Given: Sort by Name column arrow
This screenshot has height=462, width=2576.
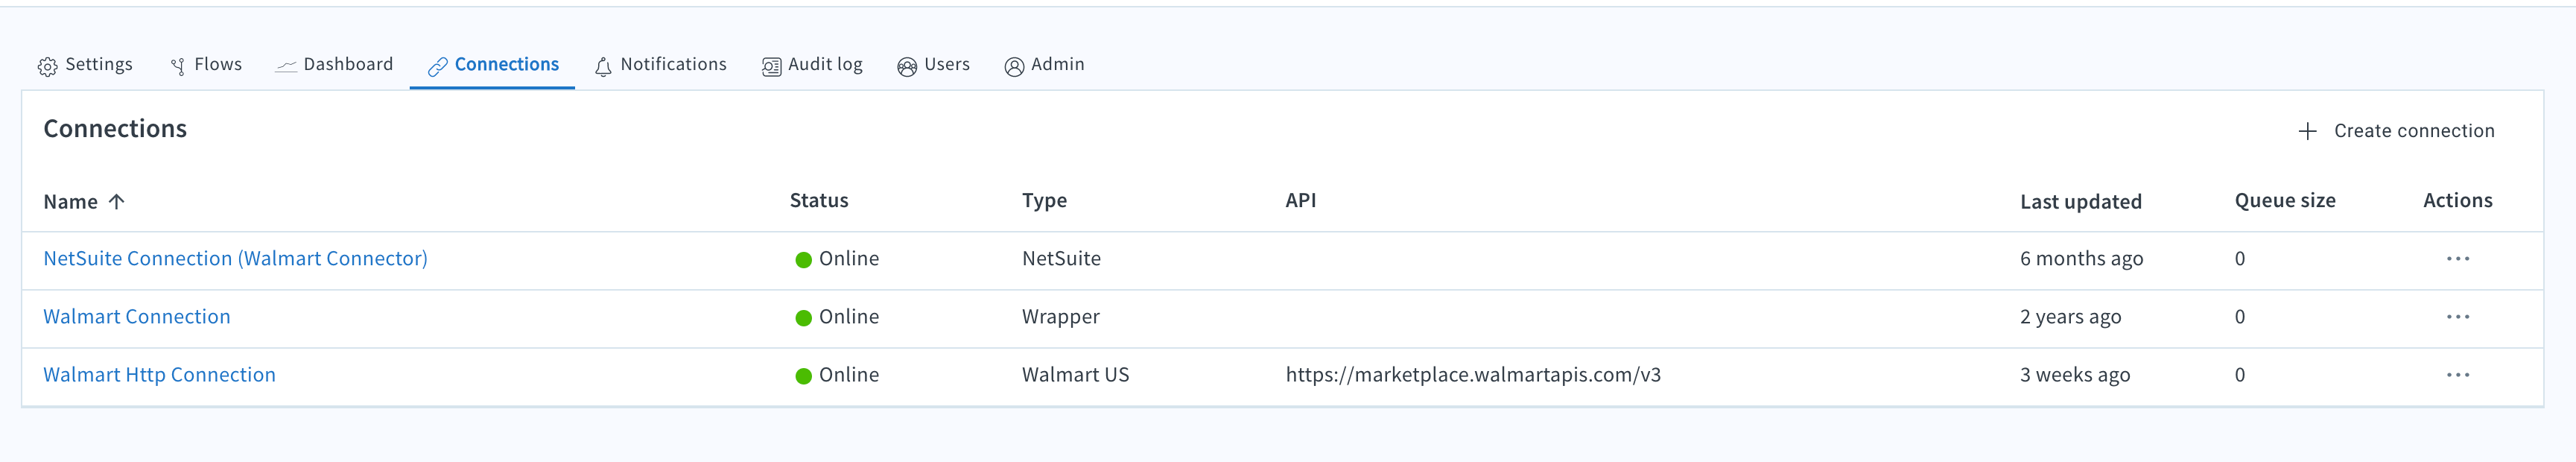Looking at the screenshot, I should pyautogui.click(x=116, y=201).
